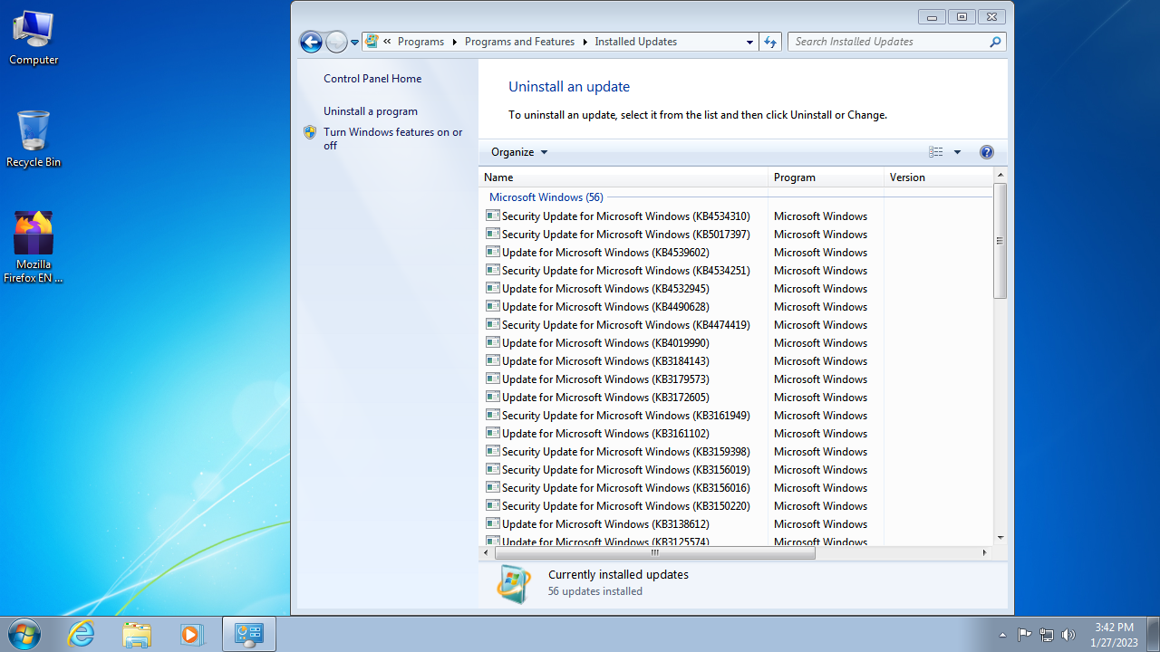Screen dimensions: 1160x652
Task: Click the icon of update KB3172605
Action: [493, 397]
